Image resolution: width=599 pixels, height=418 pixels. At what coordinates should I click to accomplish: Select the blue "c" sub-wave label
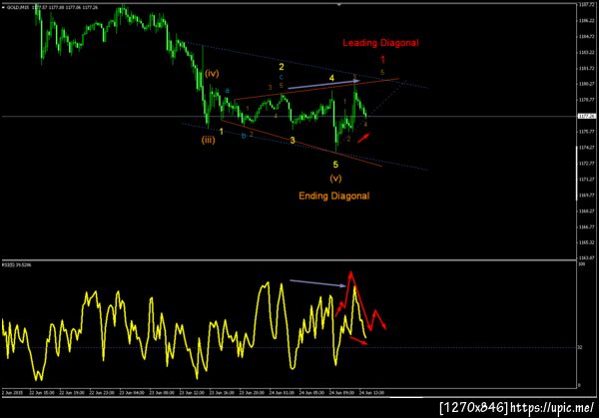282,77
